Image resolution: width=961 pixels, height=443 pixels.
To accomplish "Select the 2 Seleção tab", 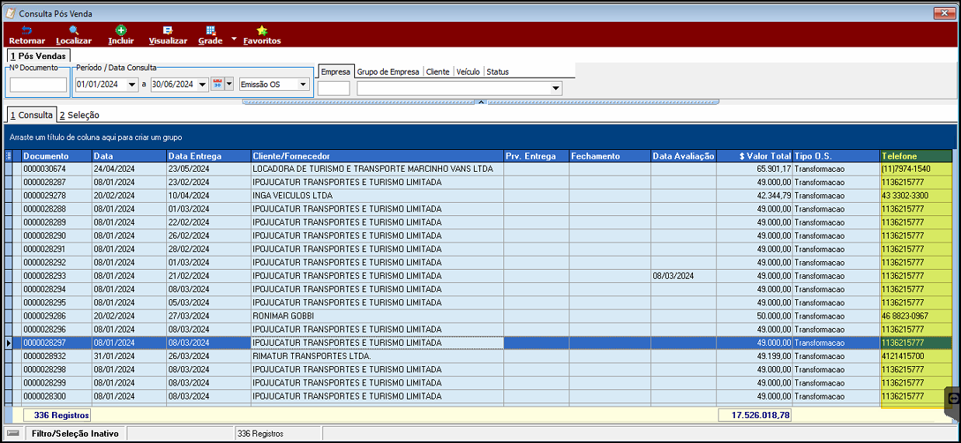I will coord(79,115).
